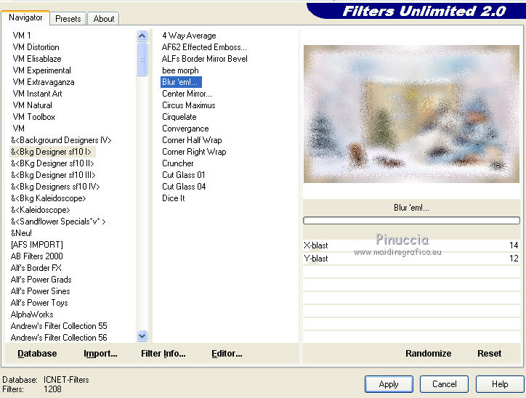Reset the filter parameters
Viewport: 526px width, 398px height.
[x=490, y=354]
